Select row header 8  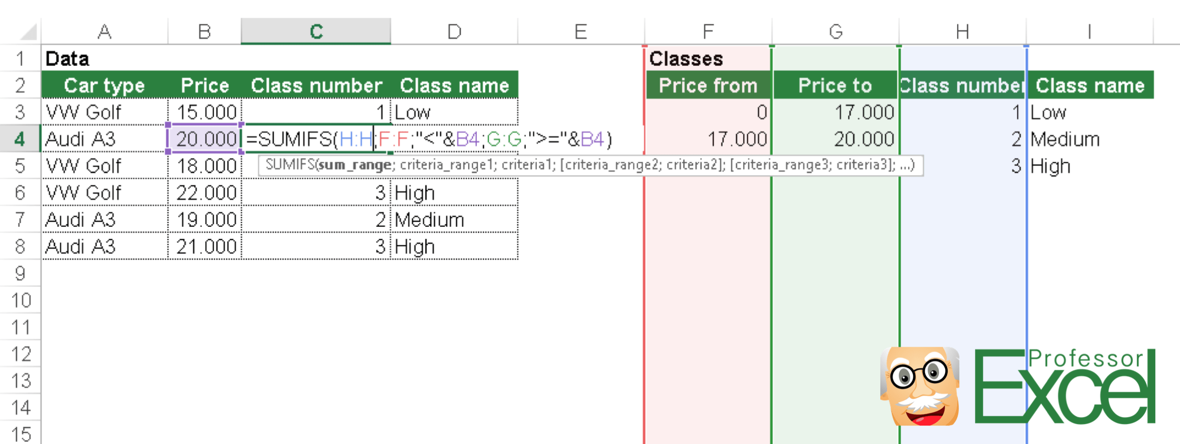(20, 246)
